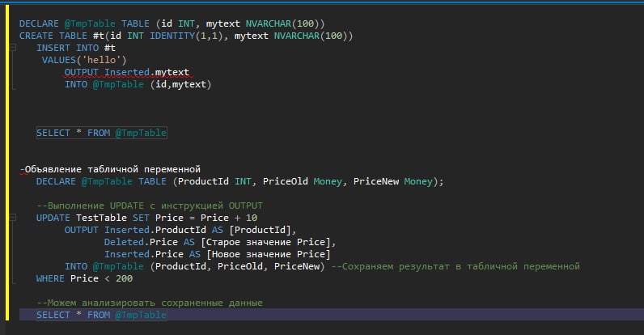Click the comment '--Выполнение UPDATE с инструкцией OUTPUT'
The image size is (644, 335).
(150, 206)
